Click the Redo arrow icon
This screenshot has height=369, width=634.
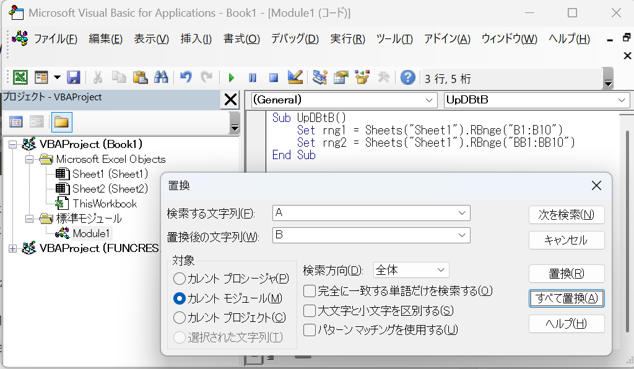click(207, 77)
